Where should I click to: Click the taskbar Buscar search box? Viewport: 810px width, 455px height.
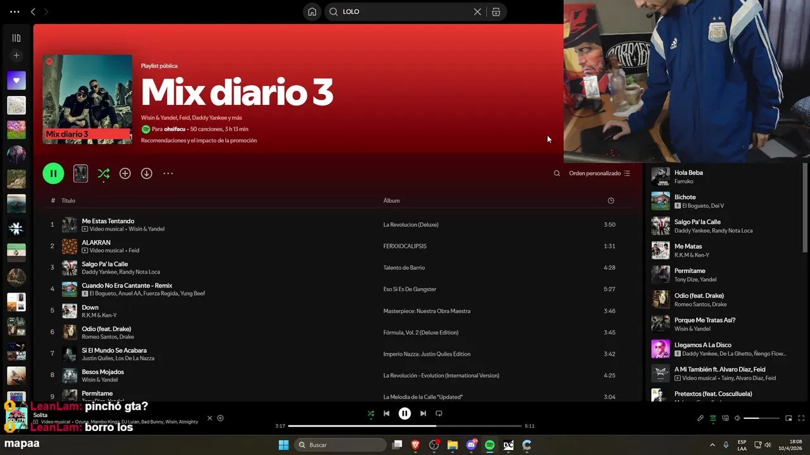pyautogui.click(x=340, y=445)
